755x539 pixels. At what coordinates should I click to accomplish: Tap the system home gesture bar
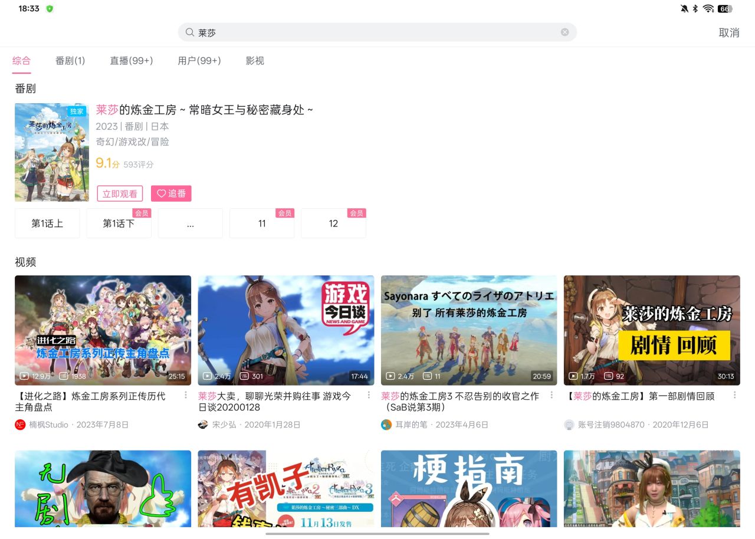point(377,534)
